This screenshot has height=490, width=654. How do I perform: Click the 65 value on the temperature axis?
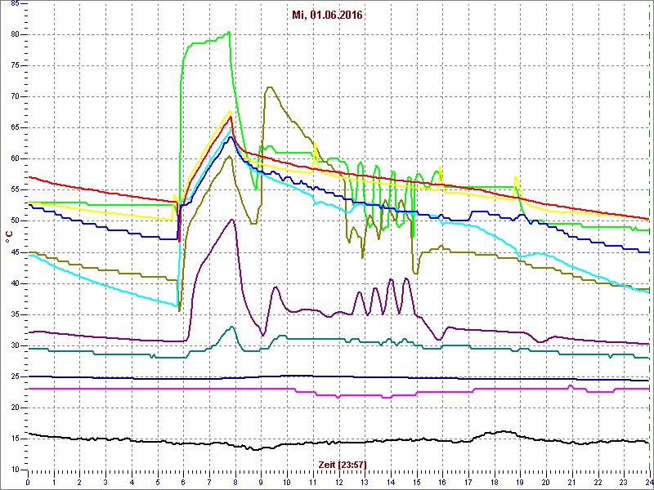click(x=15, y=128)
